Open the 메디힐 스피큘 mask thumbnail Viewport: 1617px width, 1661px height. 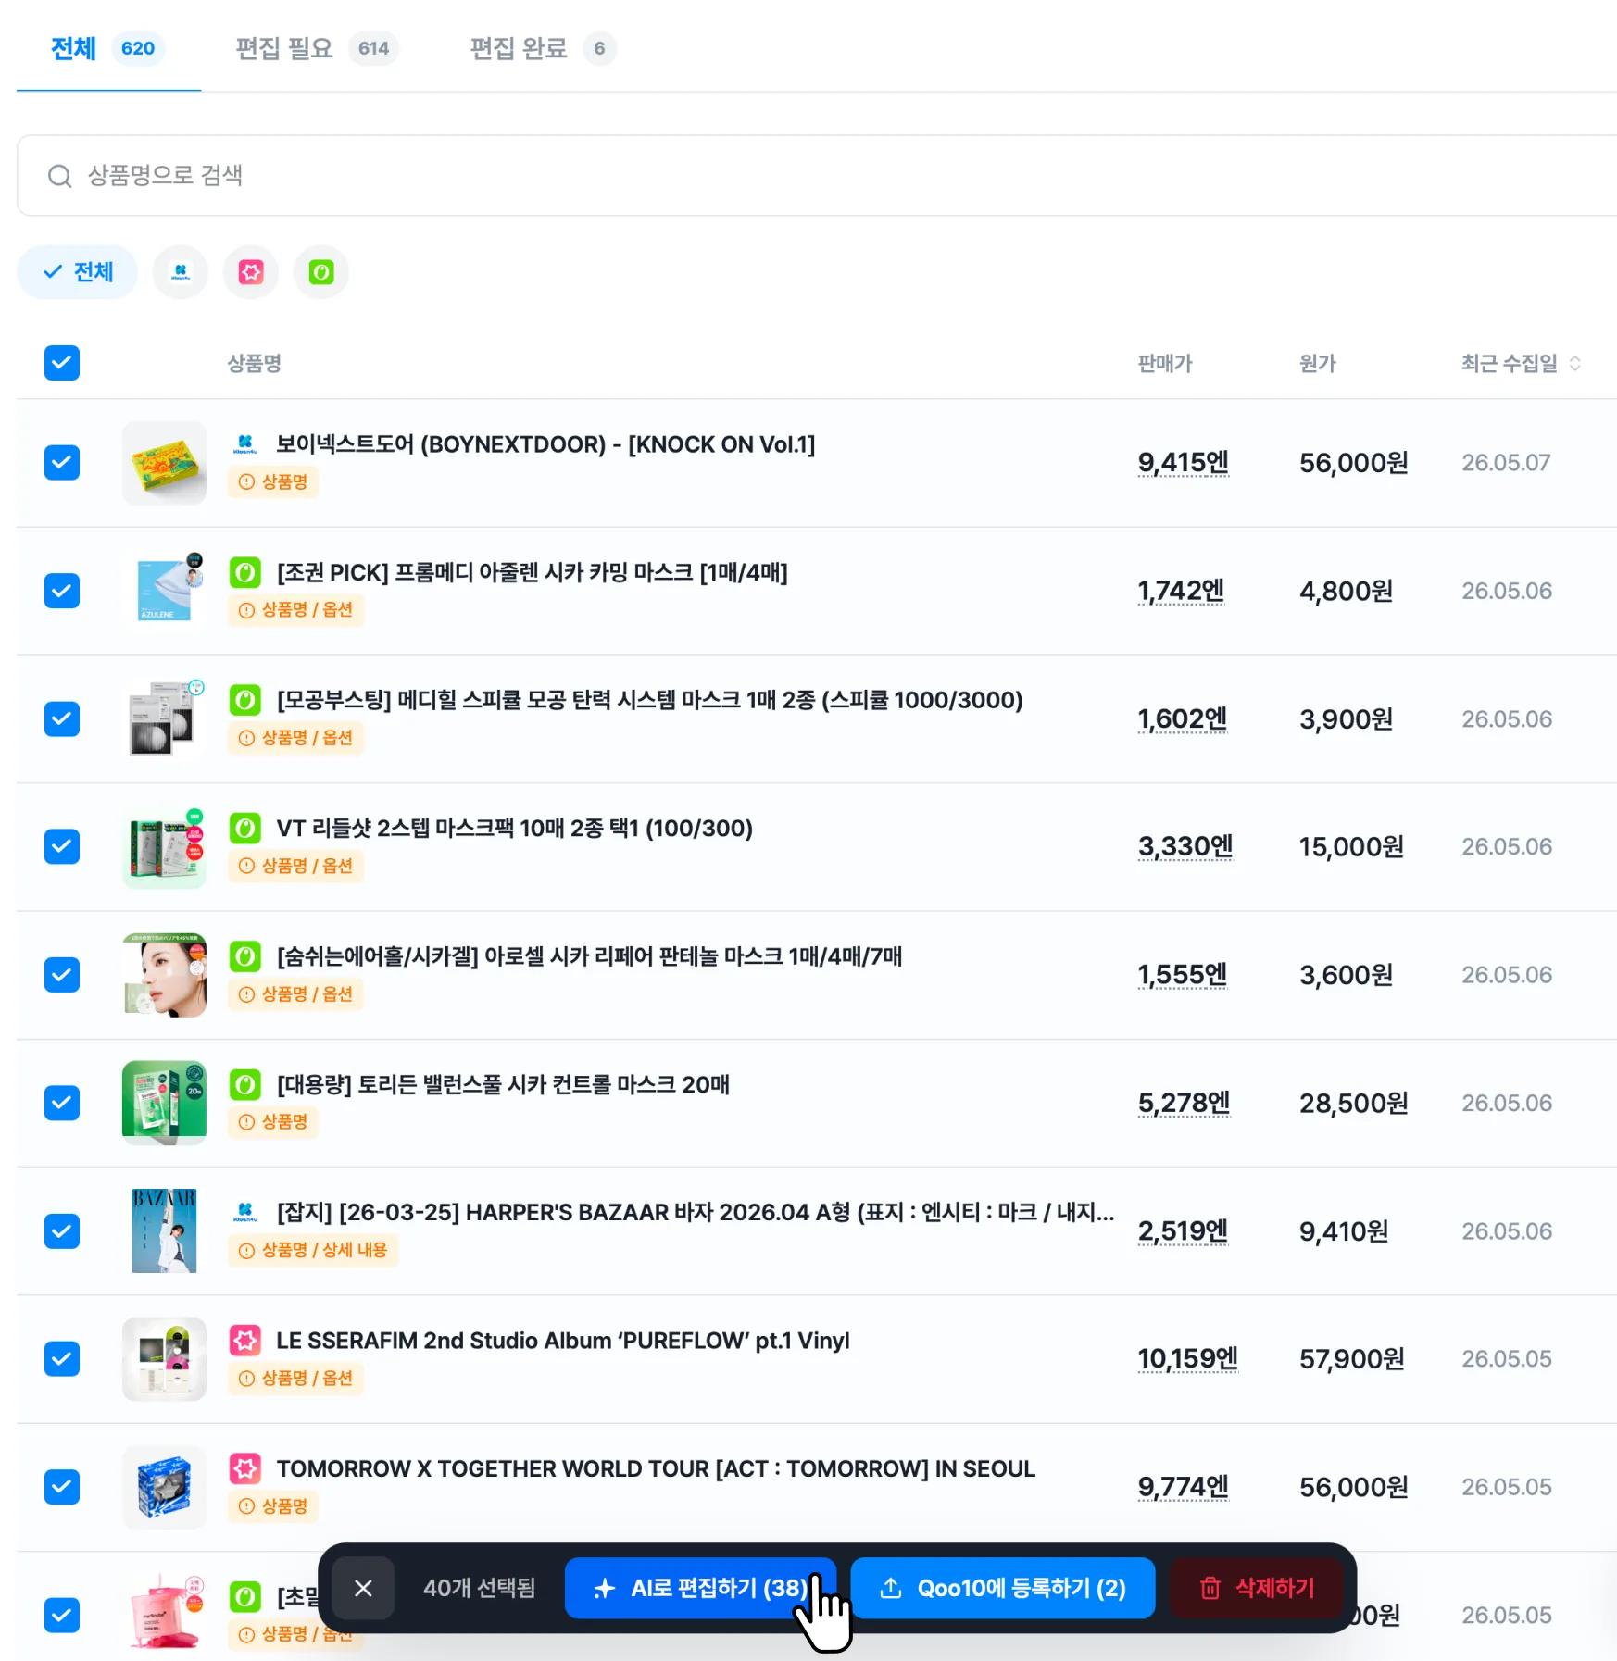point(164,718)
